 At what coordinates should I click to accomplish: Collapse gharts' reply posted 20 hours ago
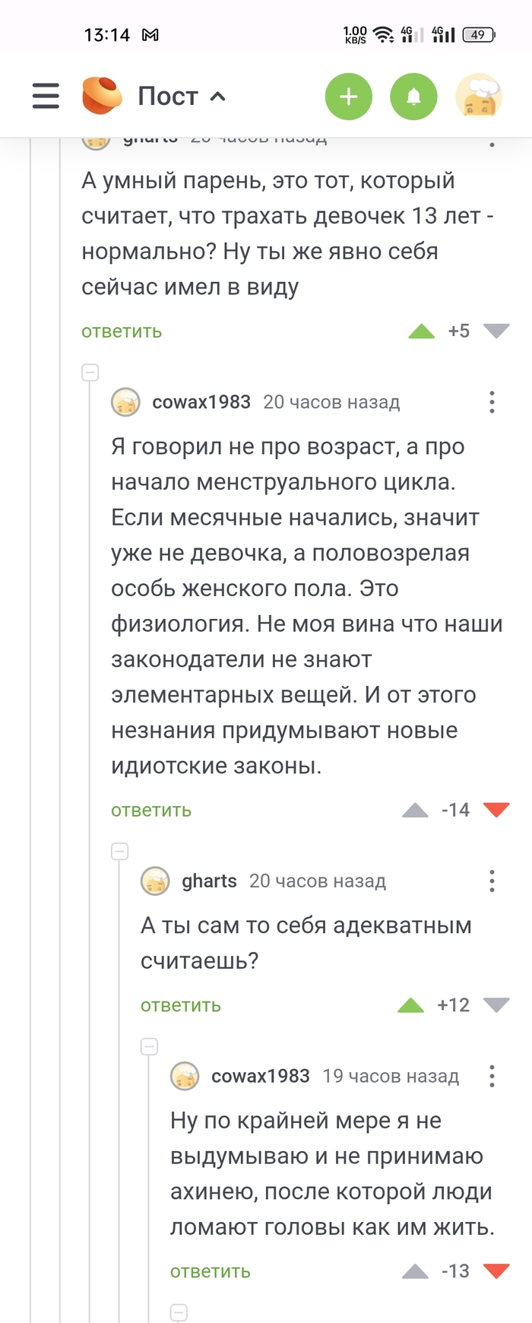(120, 852)
